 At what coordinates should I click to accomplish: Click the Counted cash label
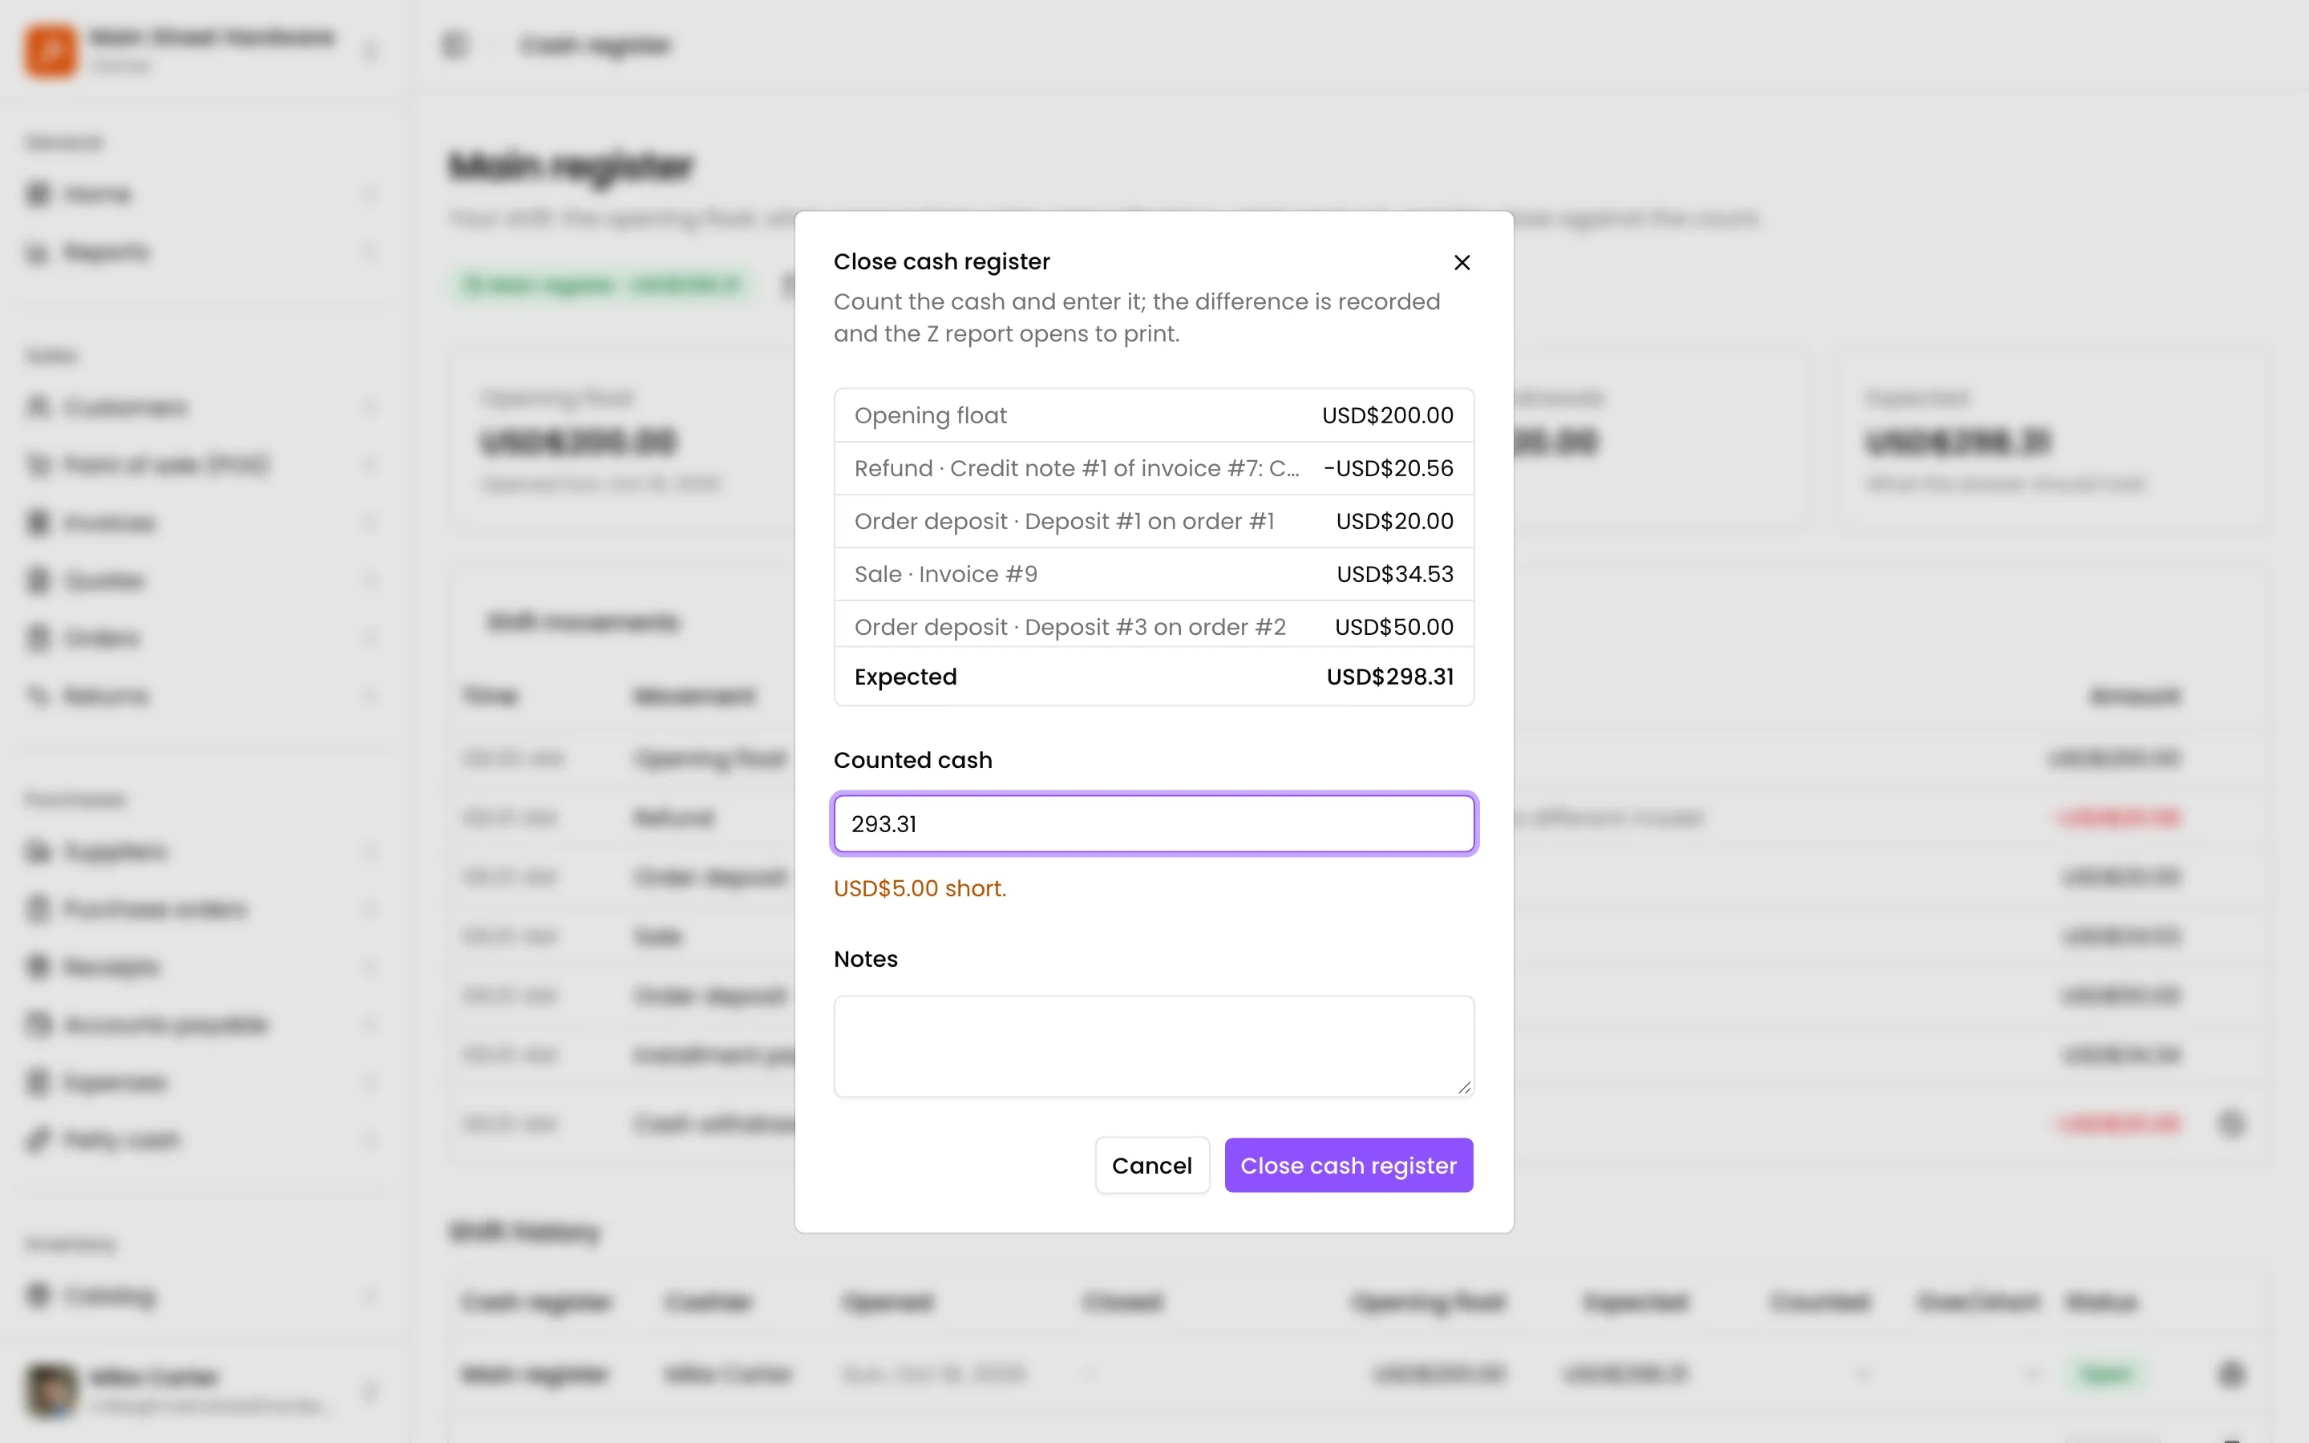(x=912, y=761)
